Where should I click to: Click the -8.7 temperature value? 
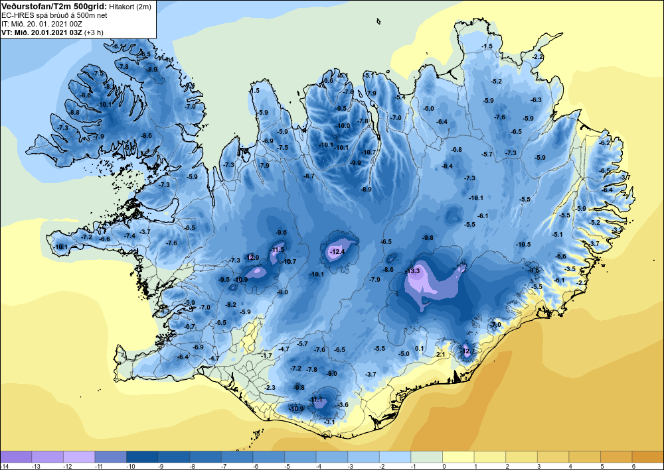point(309,176)
